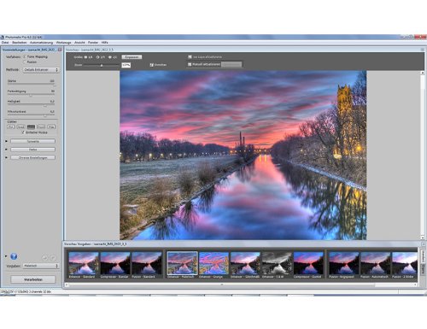Click the redo arrow icon near presets

coord(53,258)
